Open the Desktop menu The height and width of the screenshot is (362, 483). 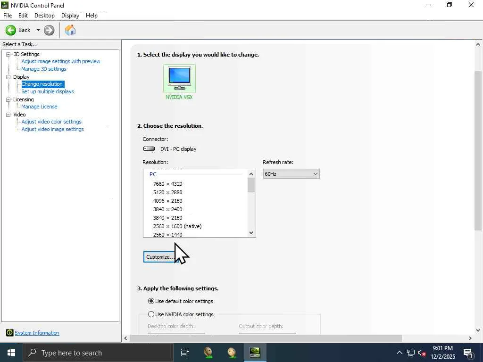(x=44, y=16)
